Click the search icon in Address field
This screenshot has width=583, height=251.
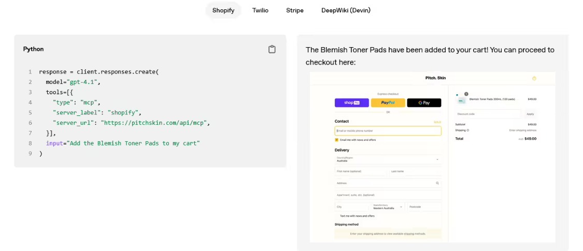pos(437,183)
